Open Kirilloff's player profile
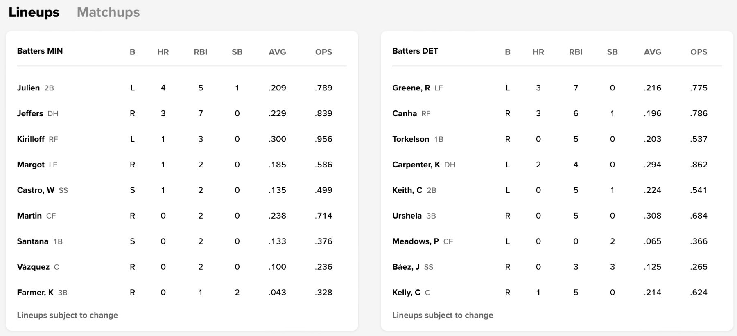 [31, 139]
